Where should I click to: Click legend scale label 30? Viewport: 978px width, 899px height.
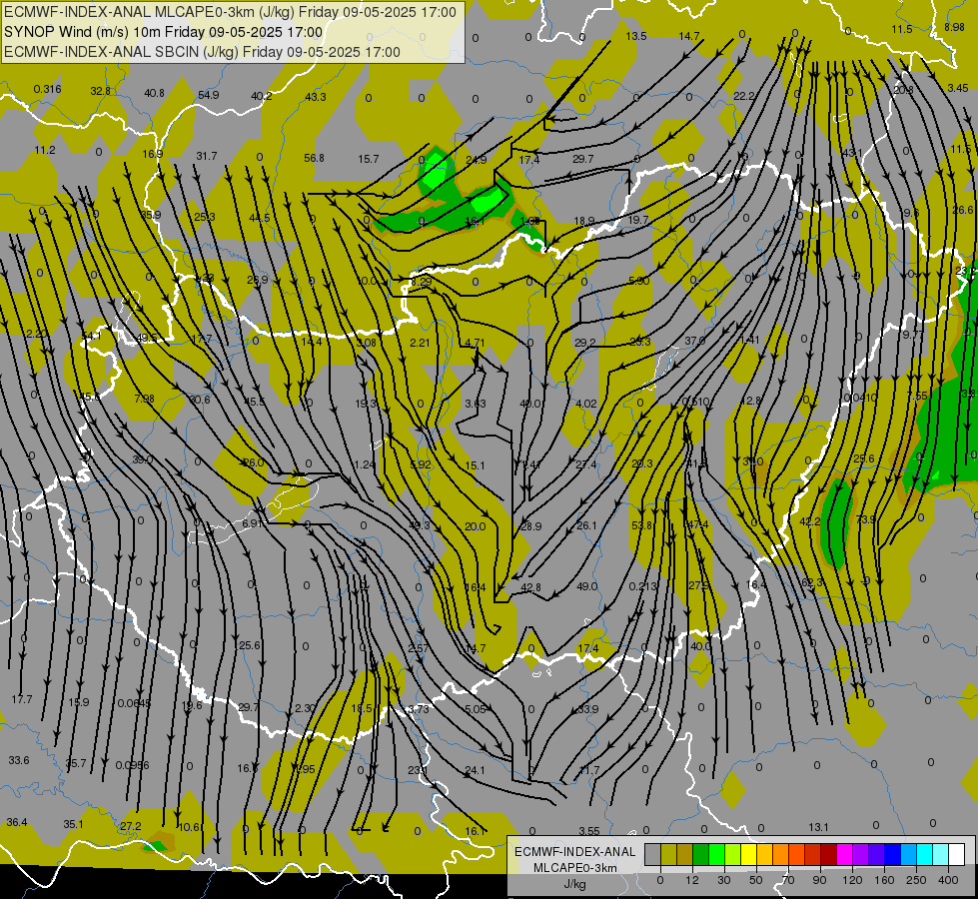[724, 880]
